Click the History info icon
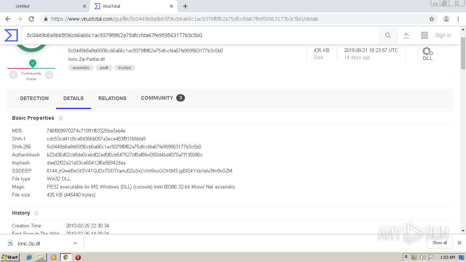Screen dimensions: 466x262 (x=36, y=213)
